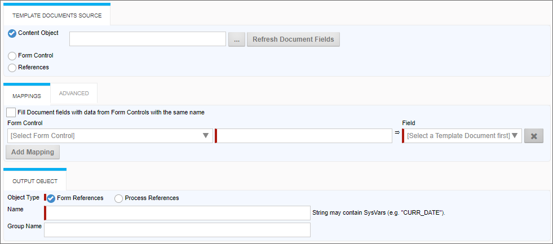Screen dimensions: 553x244
Task: Enable Fill Document fields with same name
Action: point(11,113)
